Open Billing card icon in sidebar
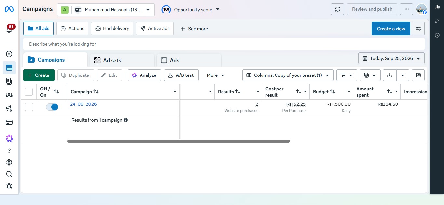This screenshot has height=205, width=444. click(x=9, y=122)
